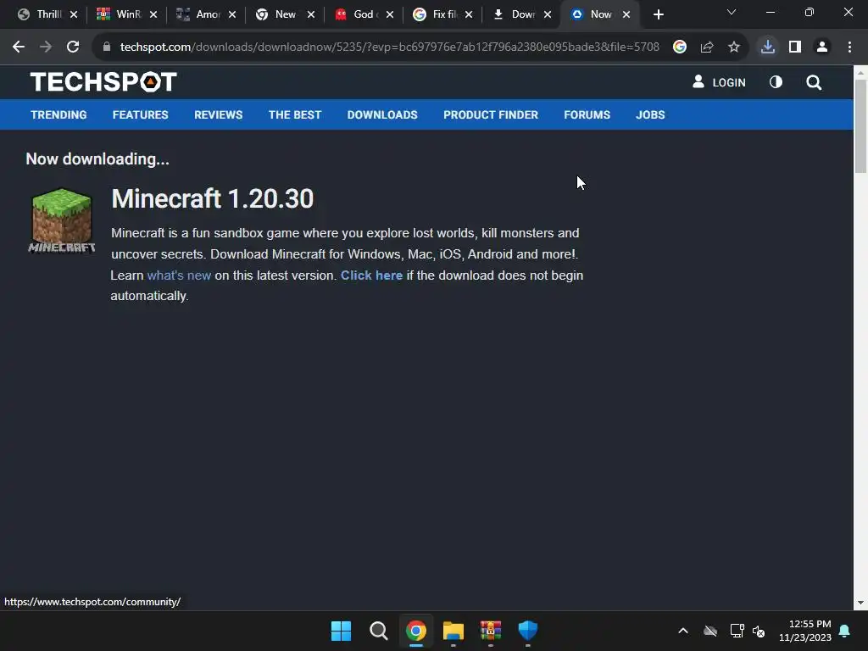Open the LOGIN link

pyautogui.click(x=719, y=82)
